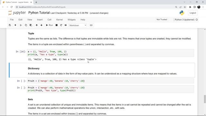Select the In [24] tuple code cell
The height and width of the screenshot is (116, 206).
click(x=110, y=53)
